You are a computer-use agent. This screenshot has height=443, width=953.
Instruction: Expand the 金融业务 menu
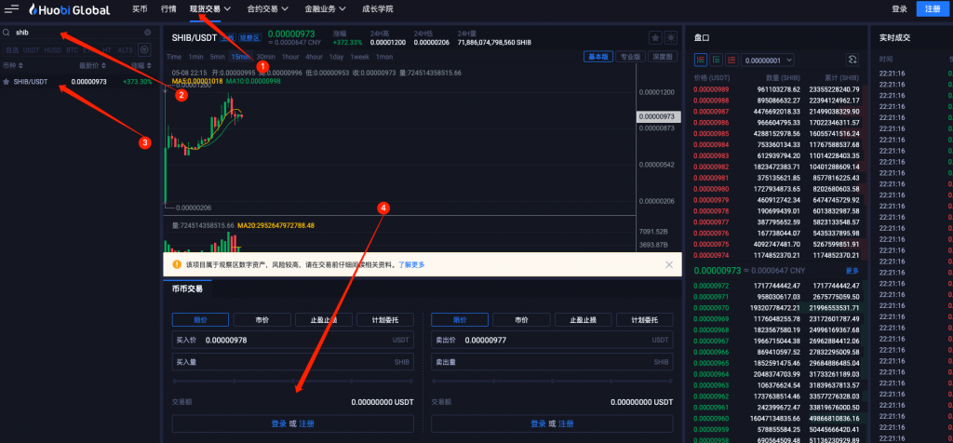point(325,9)
